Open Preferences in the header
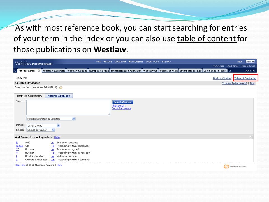Viewport: 269px width, 202px height. tap(218, 66)
